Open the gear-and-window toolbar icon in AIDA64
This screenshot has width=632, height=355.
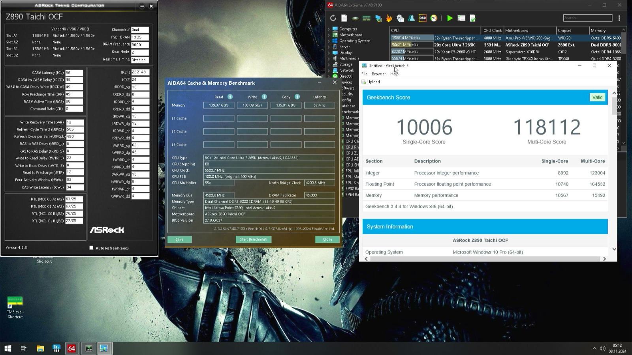pyautogui.click(x=400, y=18)
